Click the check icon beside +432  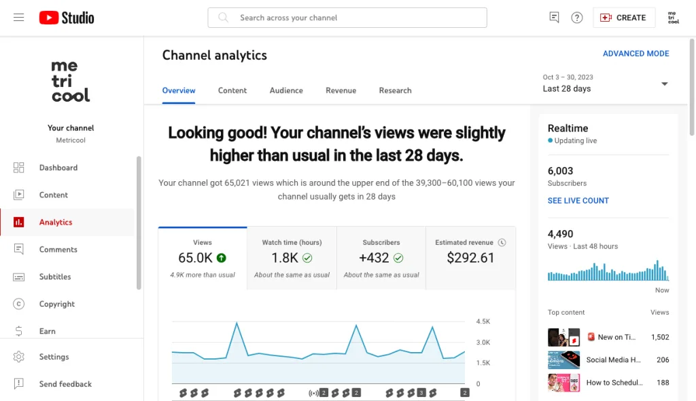[398, 258]
